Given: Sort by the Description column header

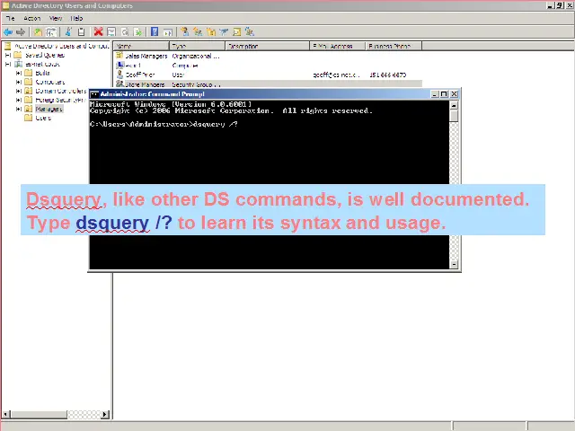Looking at the screenshot, I should (x=267, y=46).
